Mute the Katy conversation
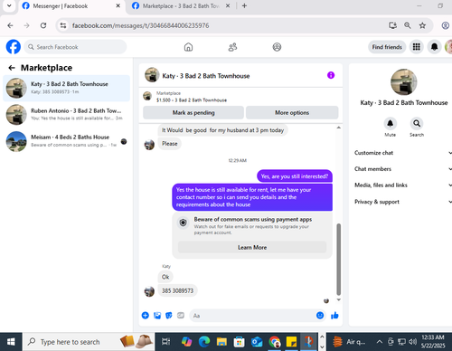This screenshot has height=351, width=452. (391, 123)
